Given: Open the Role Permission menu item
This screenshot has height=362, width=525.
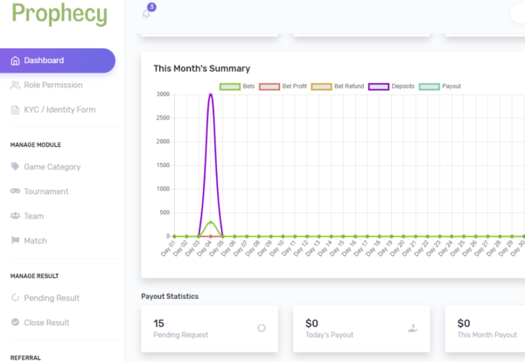Looking at the screenshot, I should click(52, 85).
